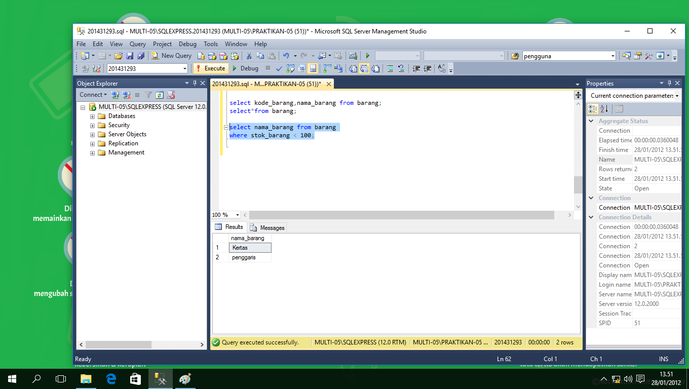Viewport: 689px width, 389px height.
Task: Click the Disconnect icon in Object Explorer
Action: click(126, 95)
